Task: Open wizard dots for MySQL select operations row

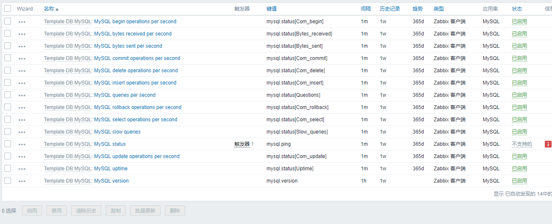Action: point(22,120)
